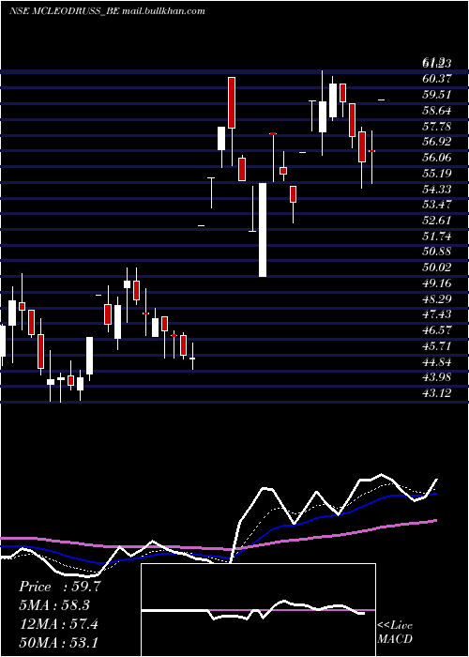Click the 51.74 price axis label
Screen dimensions: 469x657
coord(436,237)
